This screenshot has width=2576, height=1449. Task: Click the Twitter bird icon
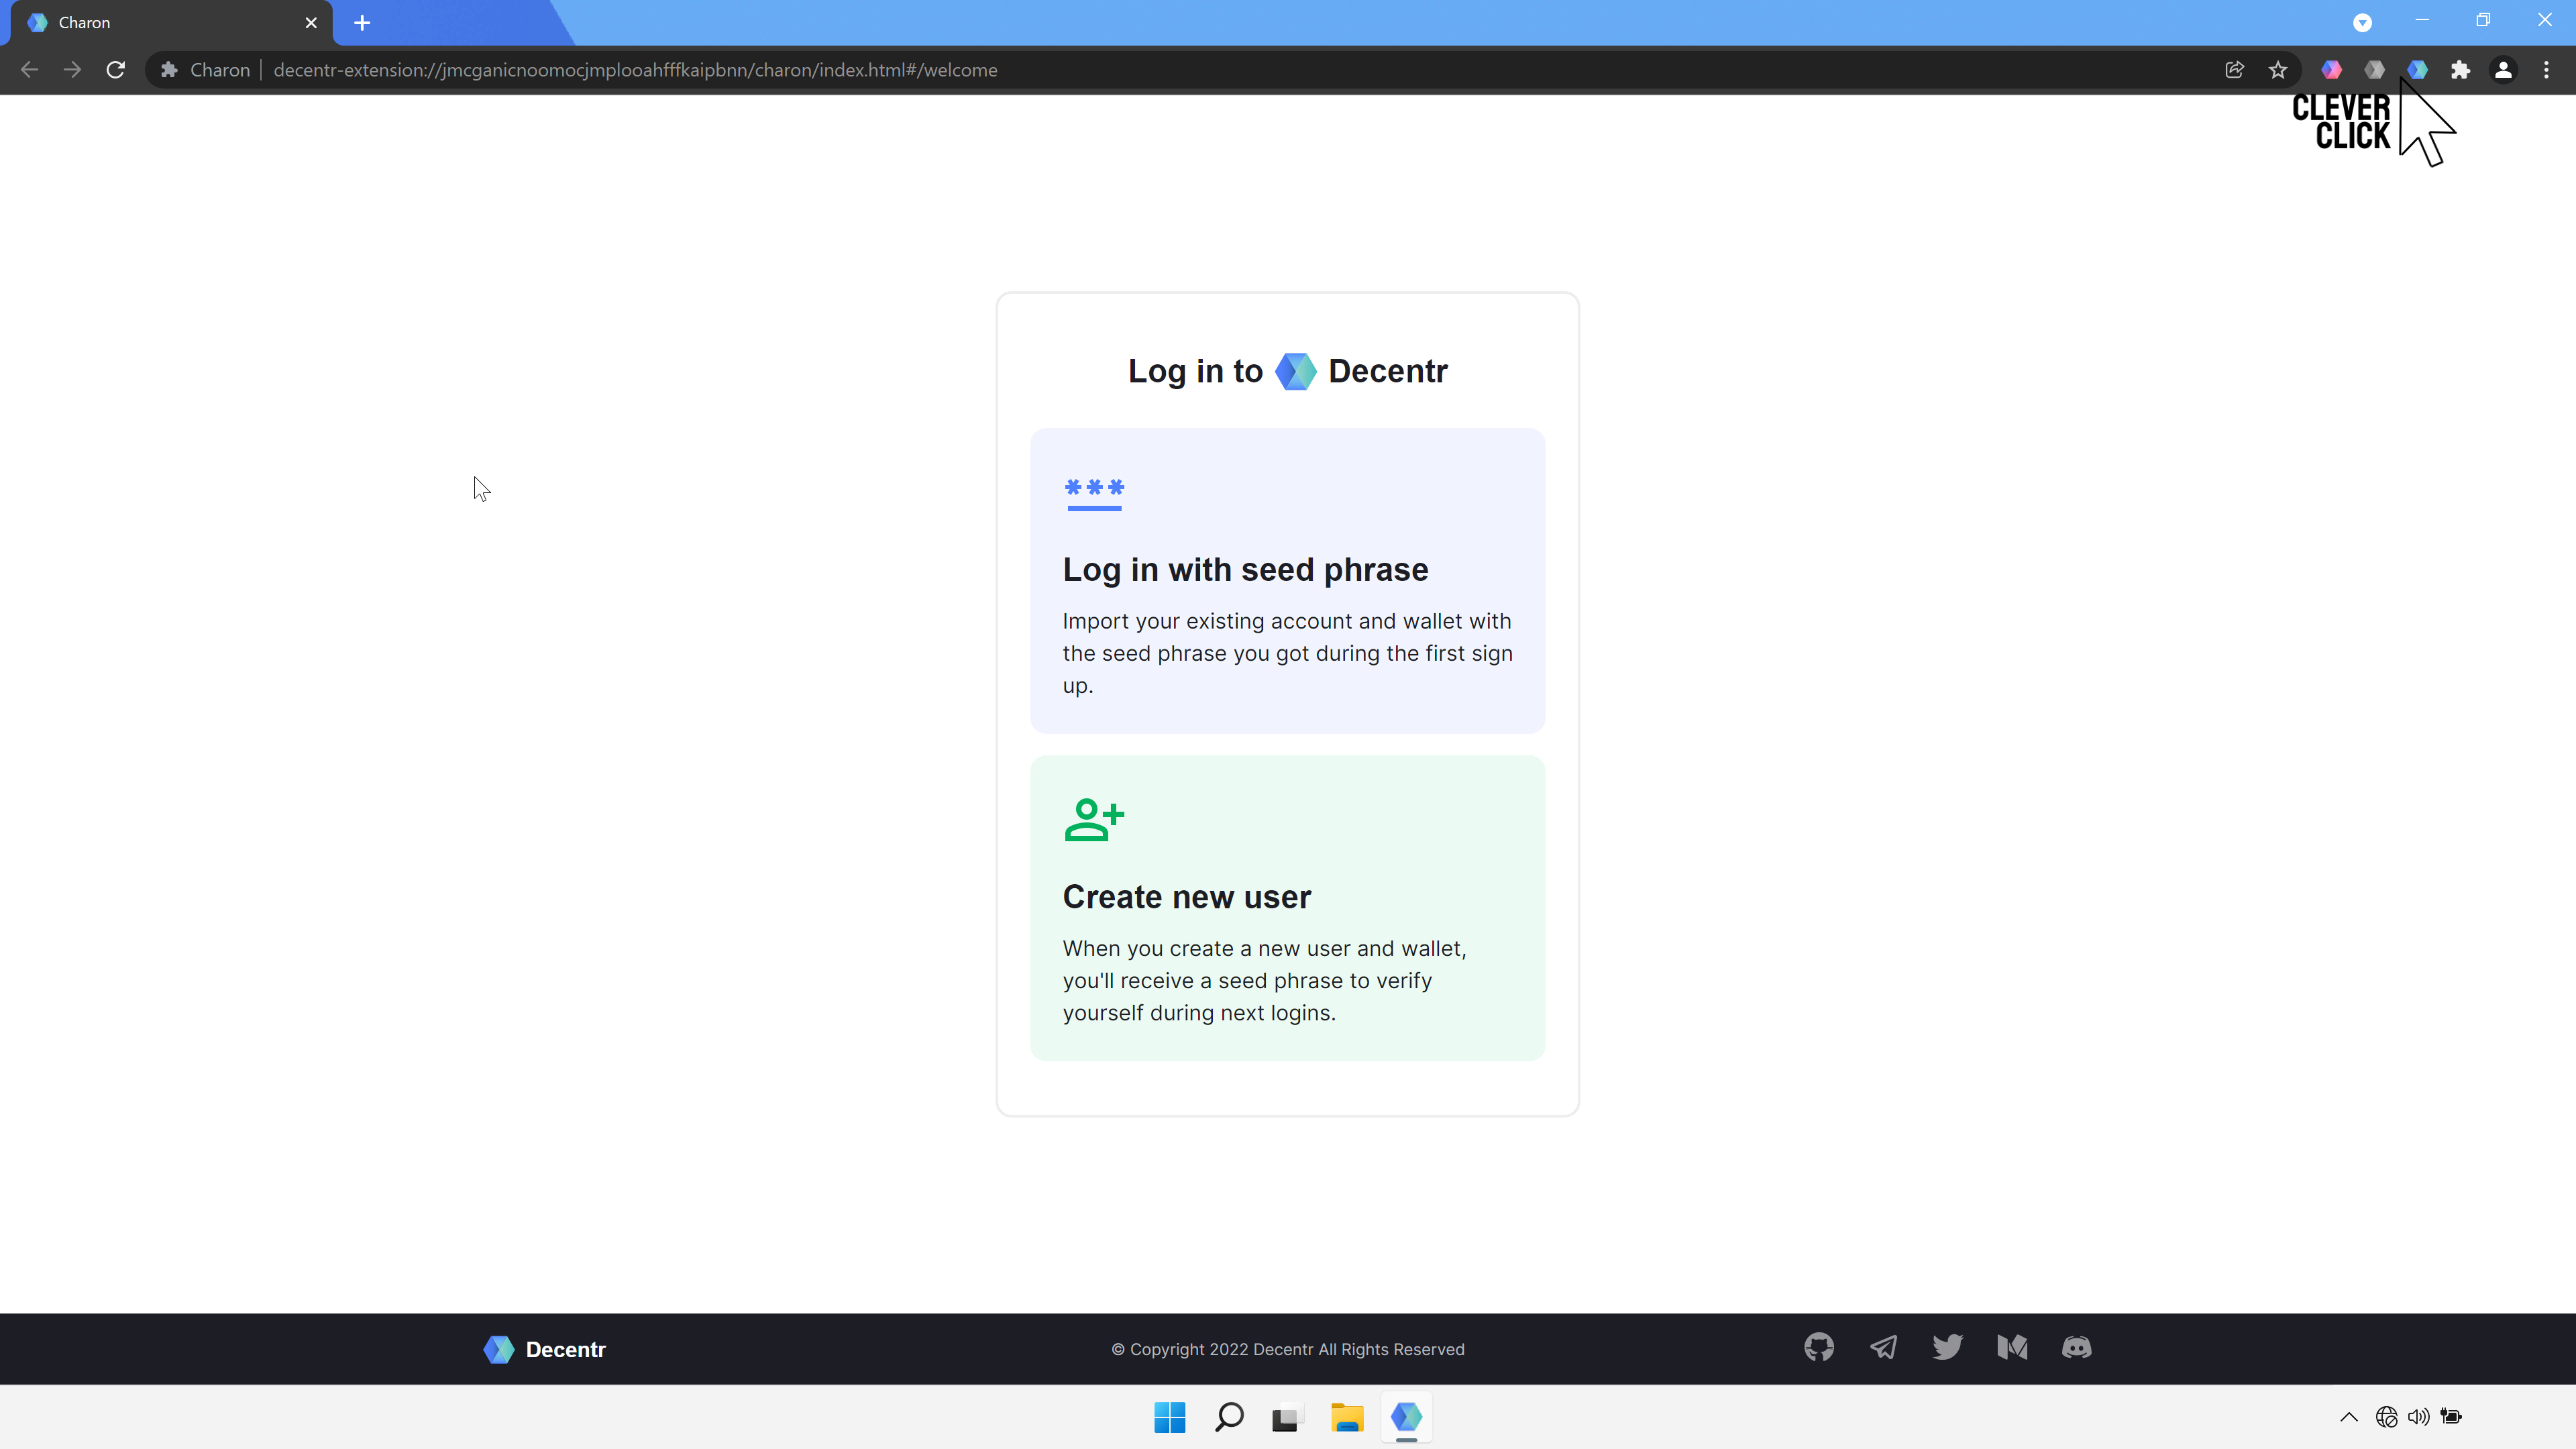click(1947, 1347)
